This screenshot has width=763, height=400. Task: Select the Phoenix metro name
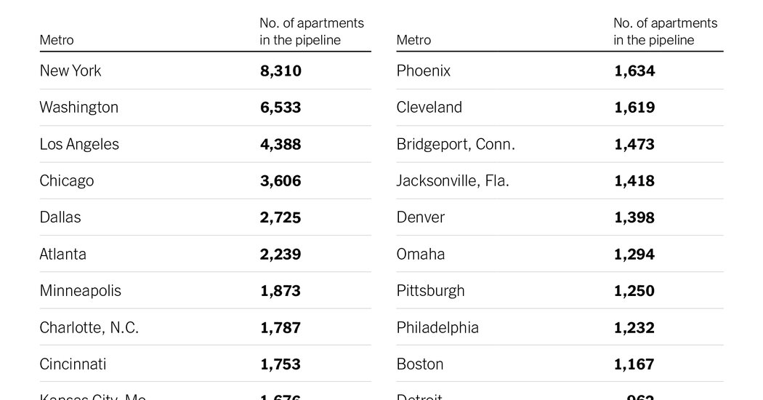424,71
